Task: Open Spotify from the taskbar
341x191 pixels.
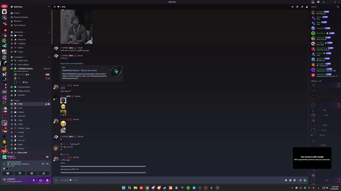Action: (x=188, y=188)
